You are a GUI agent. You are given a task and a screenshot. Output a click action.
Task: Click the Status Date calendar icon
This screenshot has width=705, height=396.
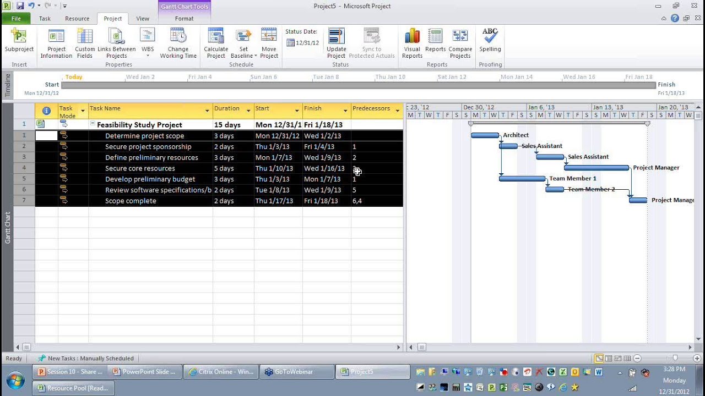click(290, 42)
